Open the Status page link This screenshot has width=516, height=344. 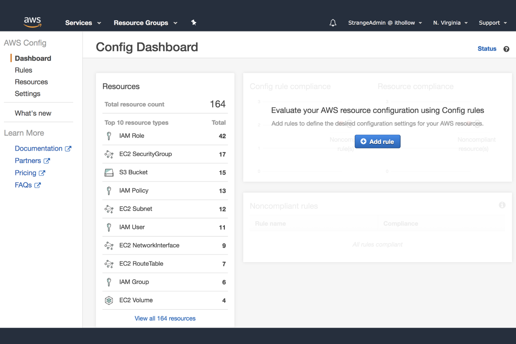click(x=487, y=49)
